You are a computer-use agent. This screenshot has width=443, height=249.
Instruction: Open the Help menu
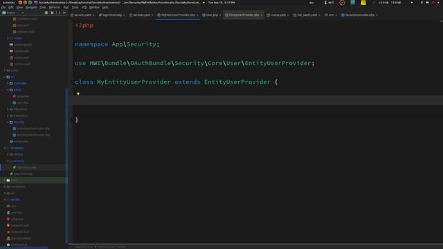click(x=105, y=8)
